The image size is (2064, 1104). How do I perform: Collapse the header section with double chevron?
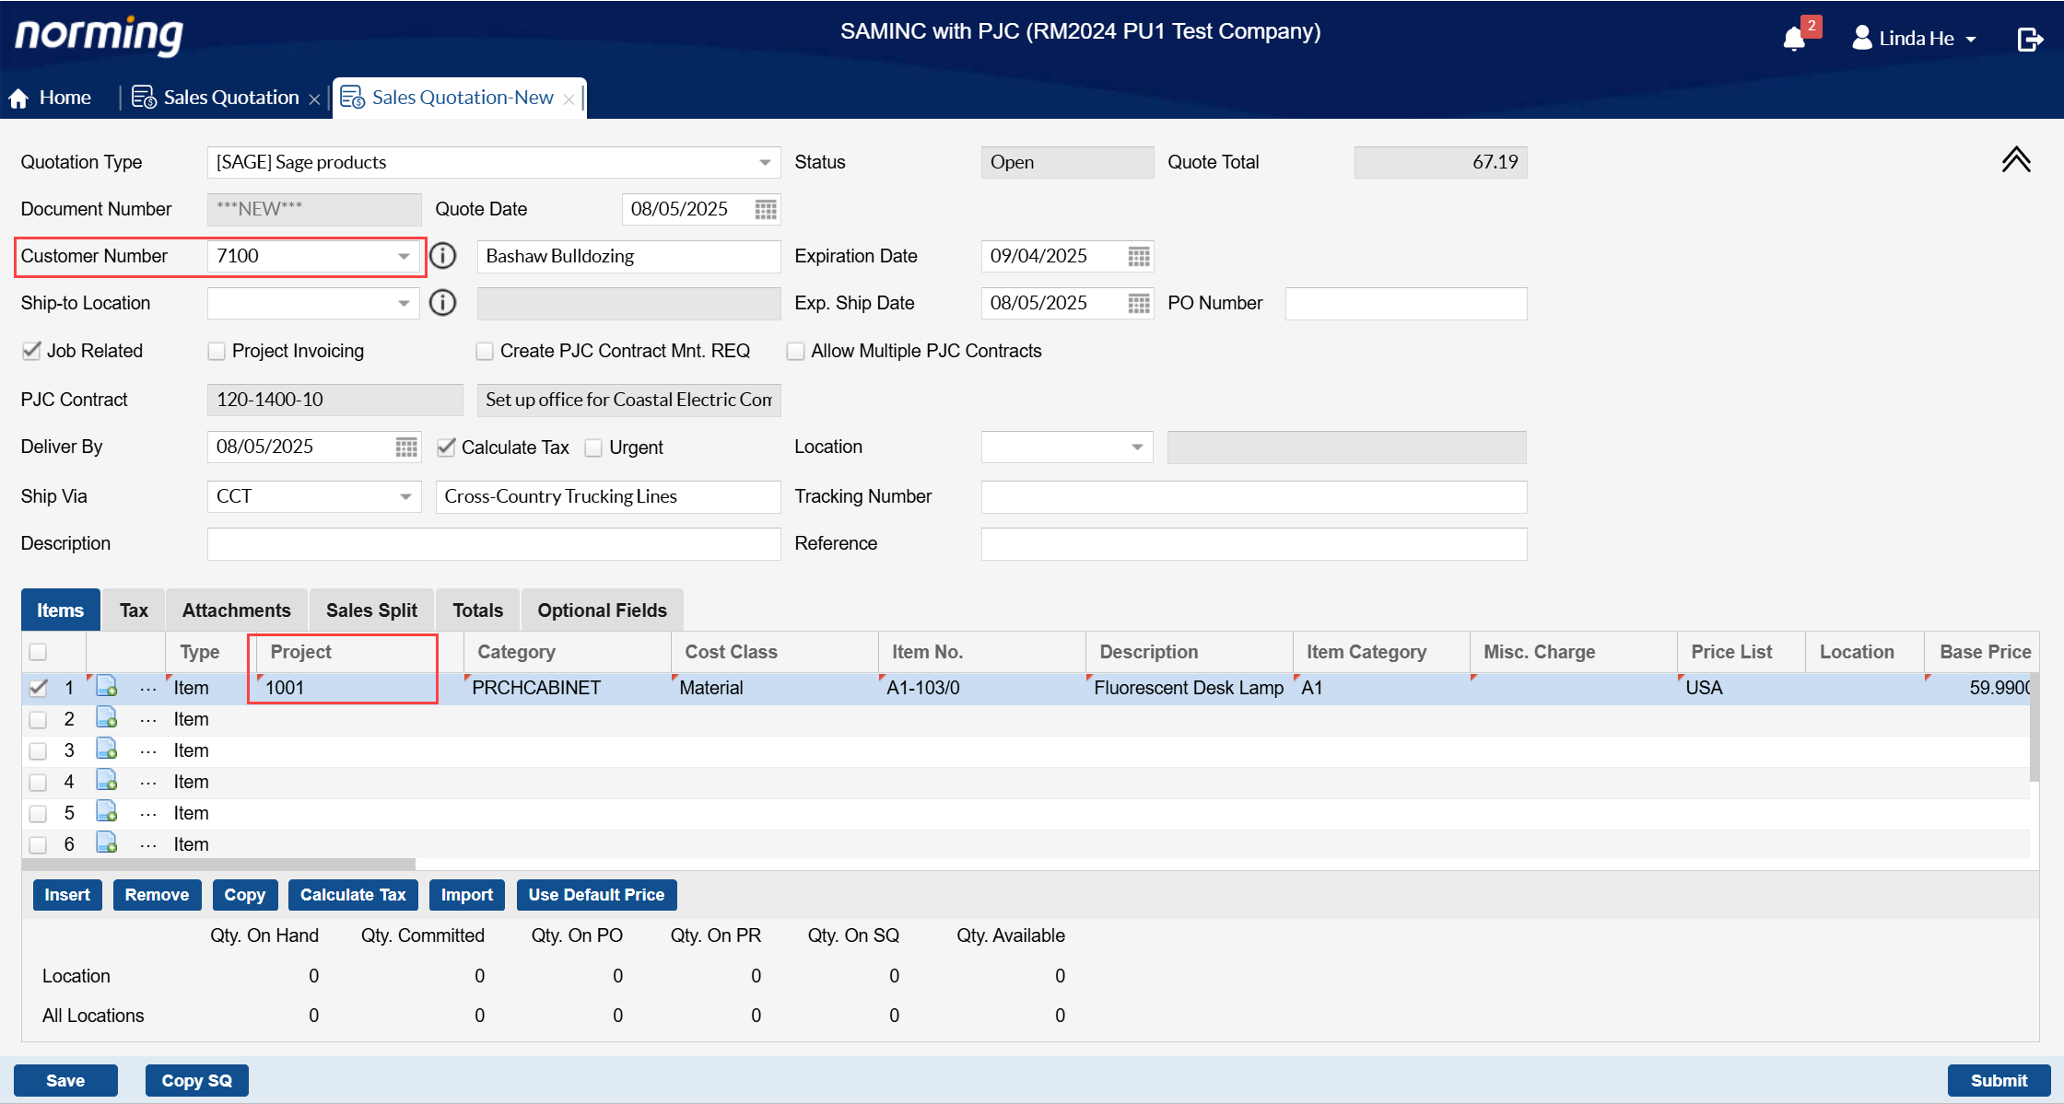(2015, 159)
